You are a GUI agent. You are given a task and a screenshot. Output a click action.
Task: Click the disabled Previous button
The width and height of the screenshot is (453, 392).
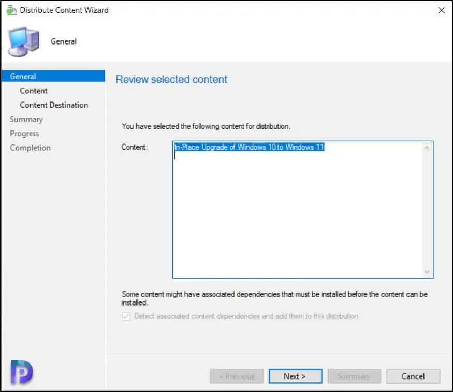coord(236,376)
